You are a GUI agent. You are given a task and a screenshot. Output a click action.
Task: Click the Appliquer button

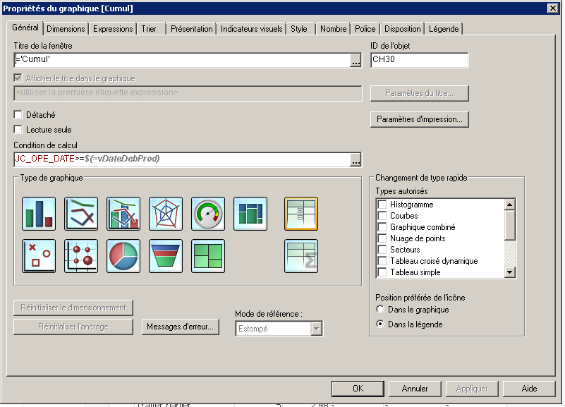[472, 389]
